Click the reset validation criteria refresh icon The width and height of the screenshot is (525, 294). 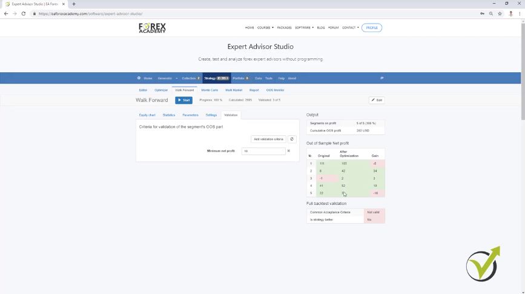(x=292, y=139)
